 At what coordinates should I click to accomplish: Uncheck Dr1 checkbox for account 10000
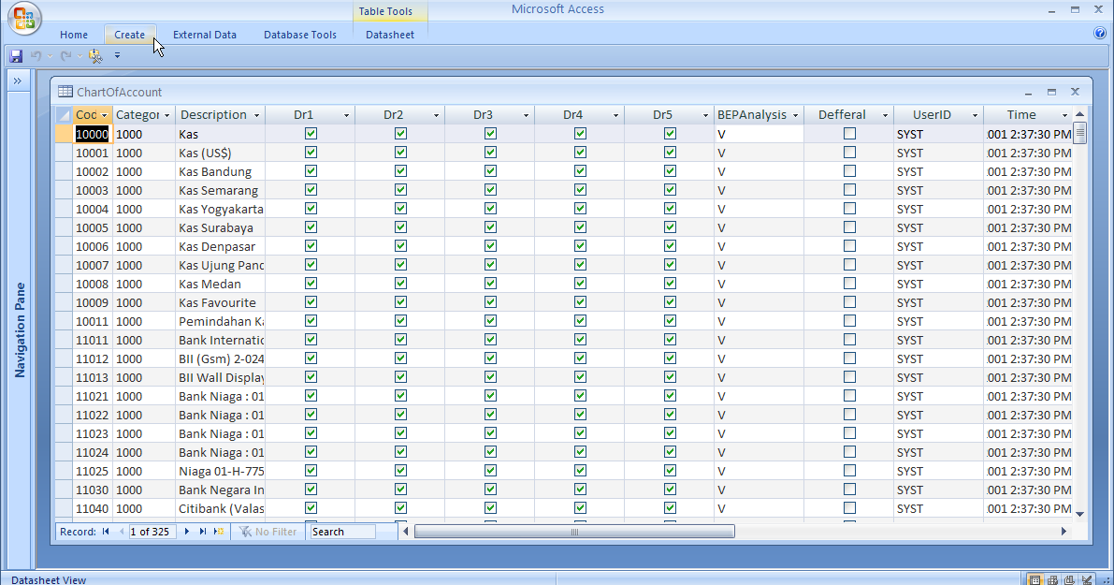tap(310, 134)
